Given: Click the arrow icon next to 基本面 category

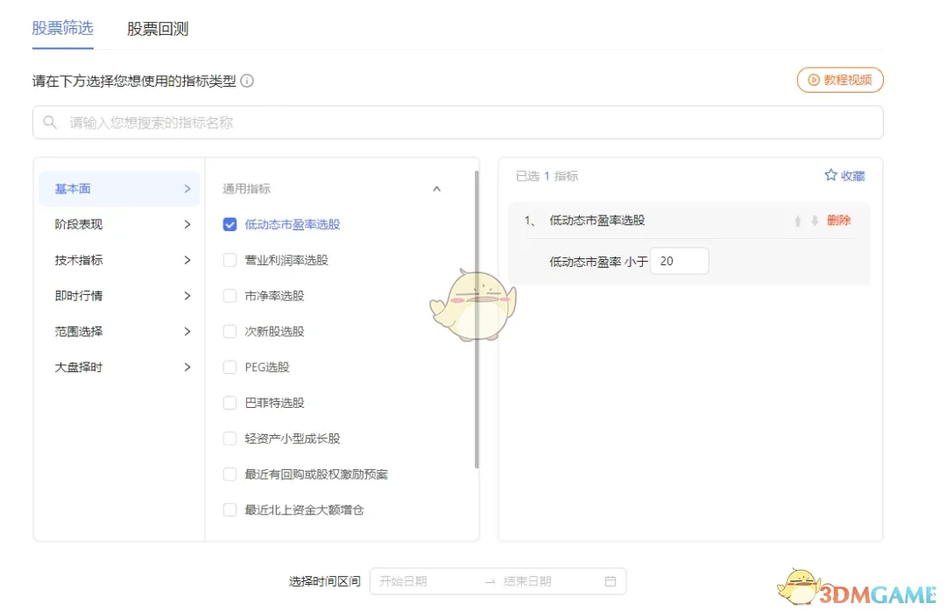Looking at the screenshot, I should pyautogui.click(x=187, y=188).
